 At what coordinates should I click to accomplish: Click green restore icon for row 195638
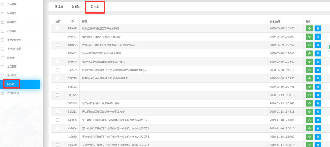[310, 28]
